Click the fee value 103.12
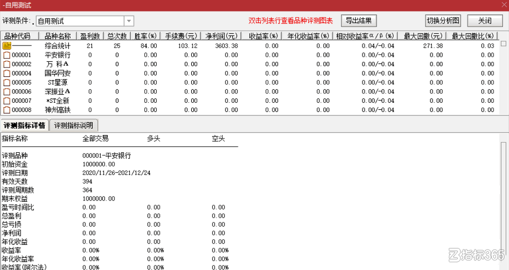509x270 pixels. point(187,46)
